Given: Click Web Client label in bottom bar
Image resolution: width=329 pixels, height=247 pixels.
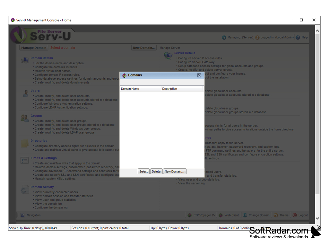Looking at the screenshot, I should pos(232,215).
